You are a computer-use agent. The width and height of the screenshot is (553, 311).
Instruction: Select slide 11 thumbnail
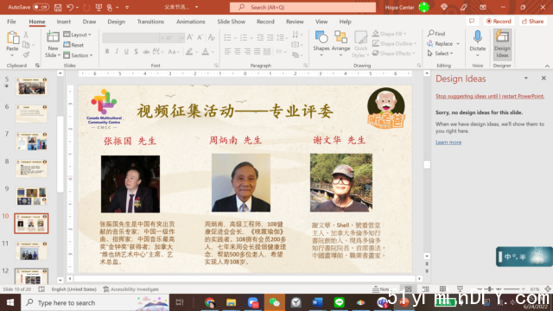[31, 251]
